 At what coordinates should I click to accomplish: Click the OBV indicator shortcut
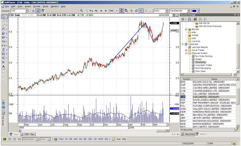90,139
